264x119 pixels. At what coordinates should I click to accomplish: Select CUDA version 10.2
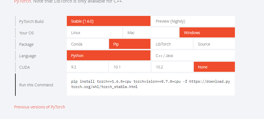pos(172,67)
